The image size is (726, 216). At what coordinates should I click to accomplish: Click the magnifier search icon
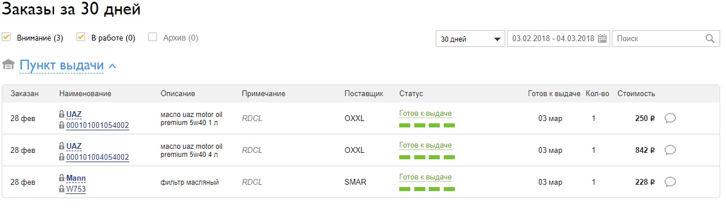pos(710,39)
